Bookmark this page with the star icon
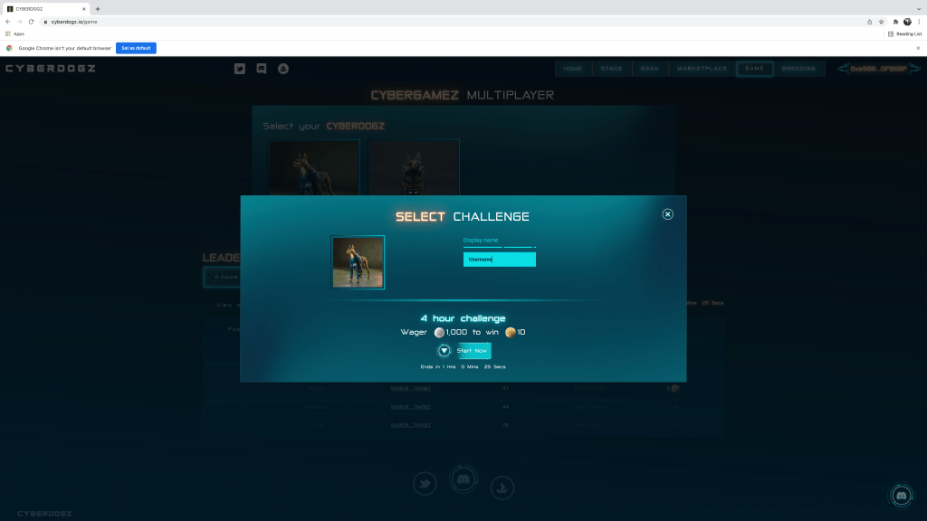927x521 pixels. (881, 22)
